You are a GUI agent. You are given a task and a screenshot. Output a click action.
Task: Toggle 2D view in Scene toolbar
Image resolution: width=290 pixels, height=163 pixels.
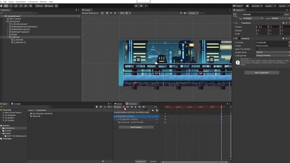pyautogui.click(x=102, y=13)
